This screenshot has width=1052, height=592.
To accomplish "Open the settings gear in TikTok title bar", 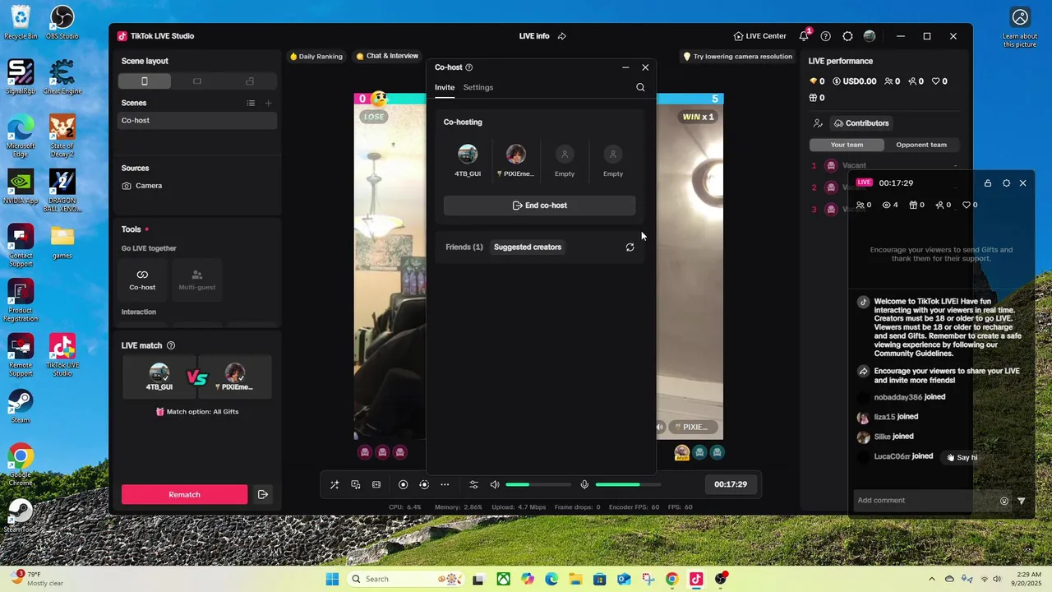I will [847, 36].
